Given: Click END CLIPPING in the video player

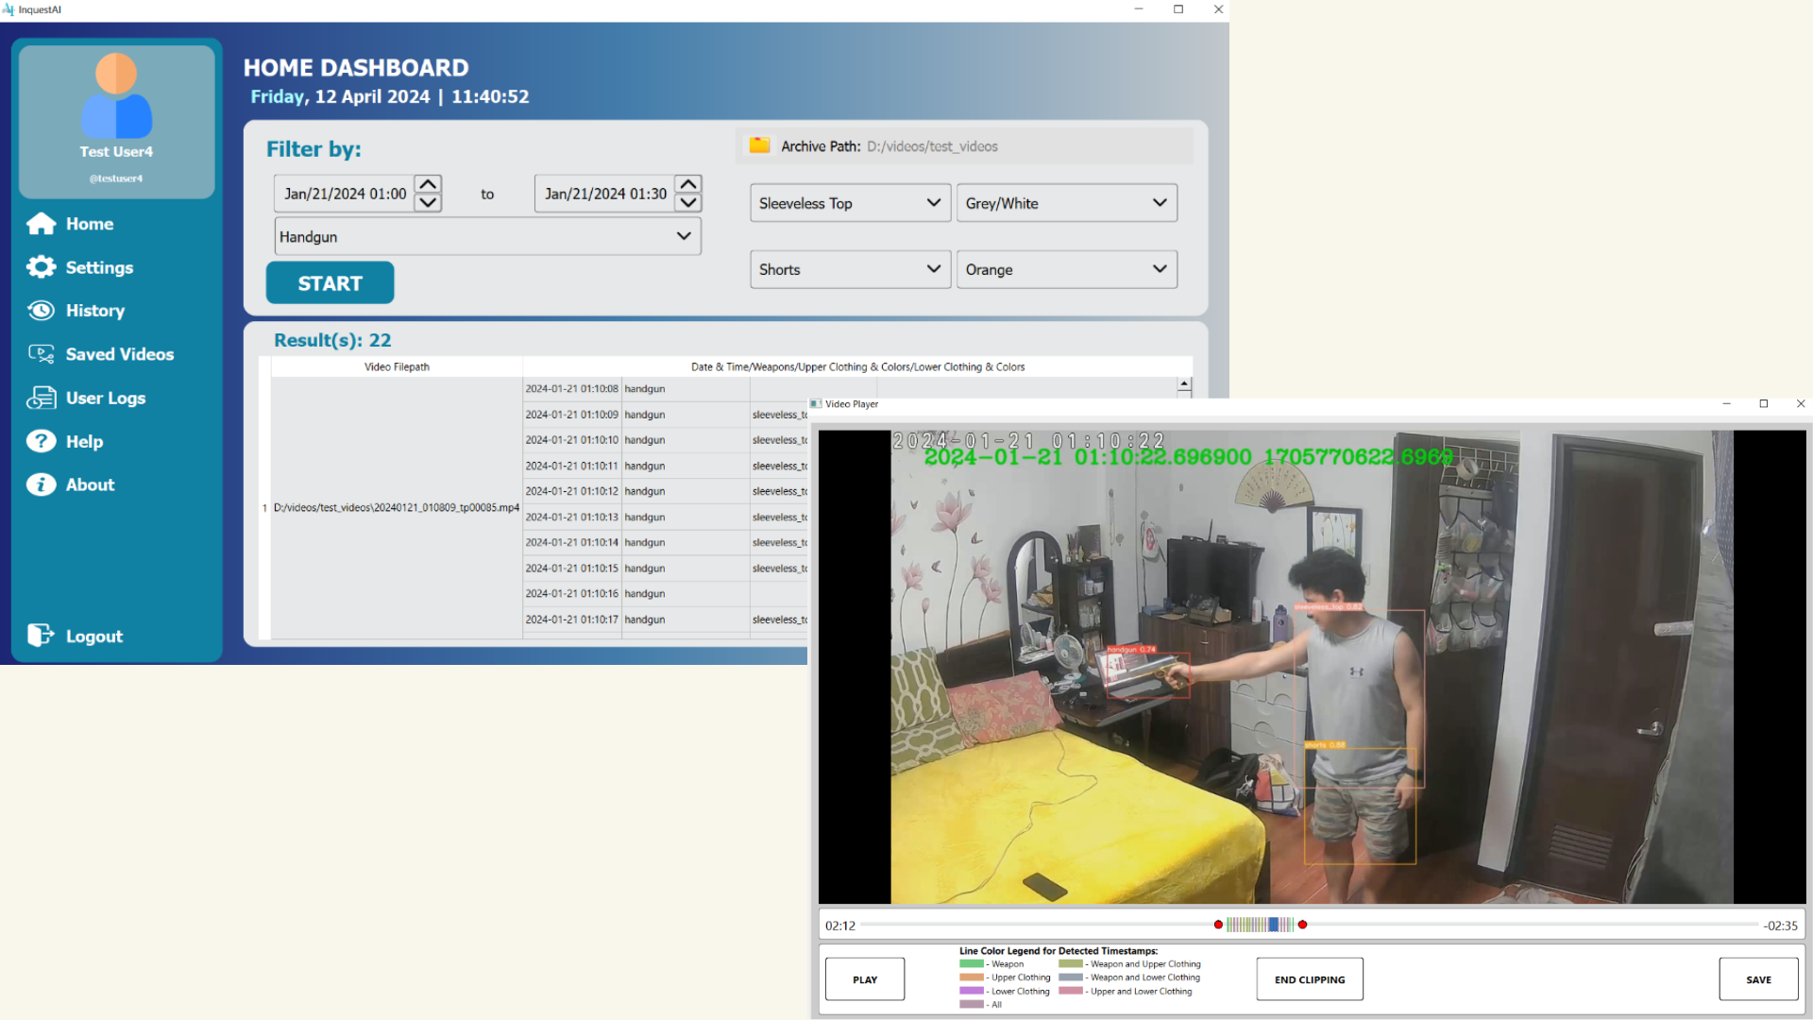Looking at the screenshot, I should [x=1309, y=979].
